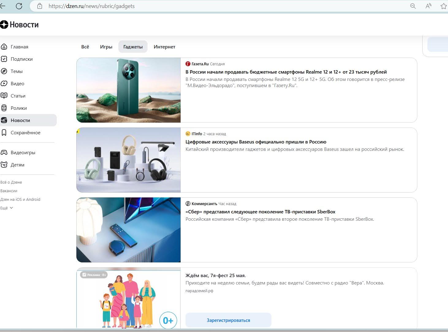Follow the Вакансии footer link
This screenshot has width=448, height=332.
pyautogui.click(x=9, y=191)
